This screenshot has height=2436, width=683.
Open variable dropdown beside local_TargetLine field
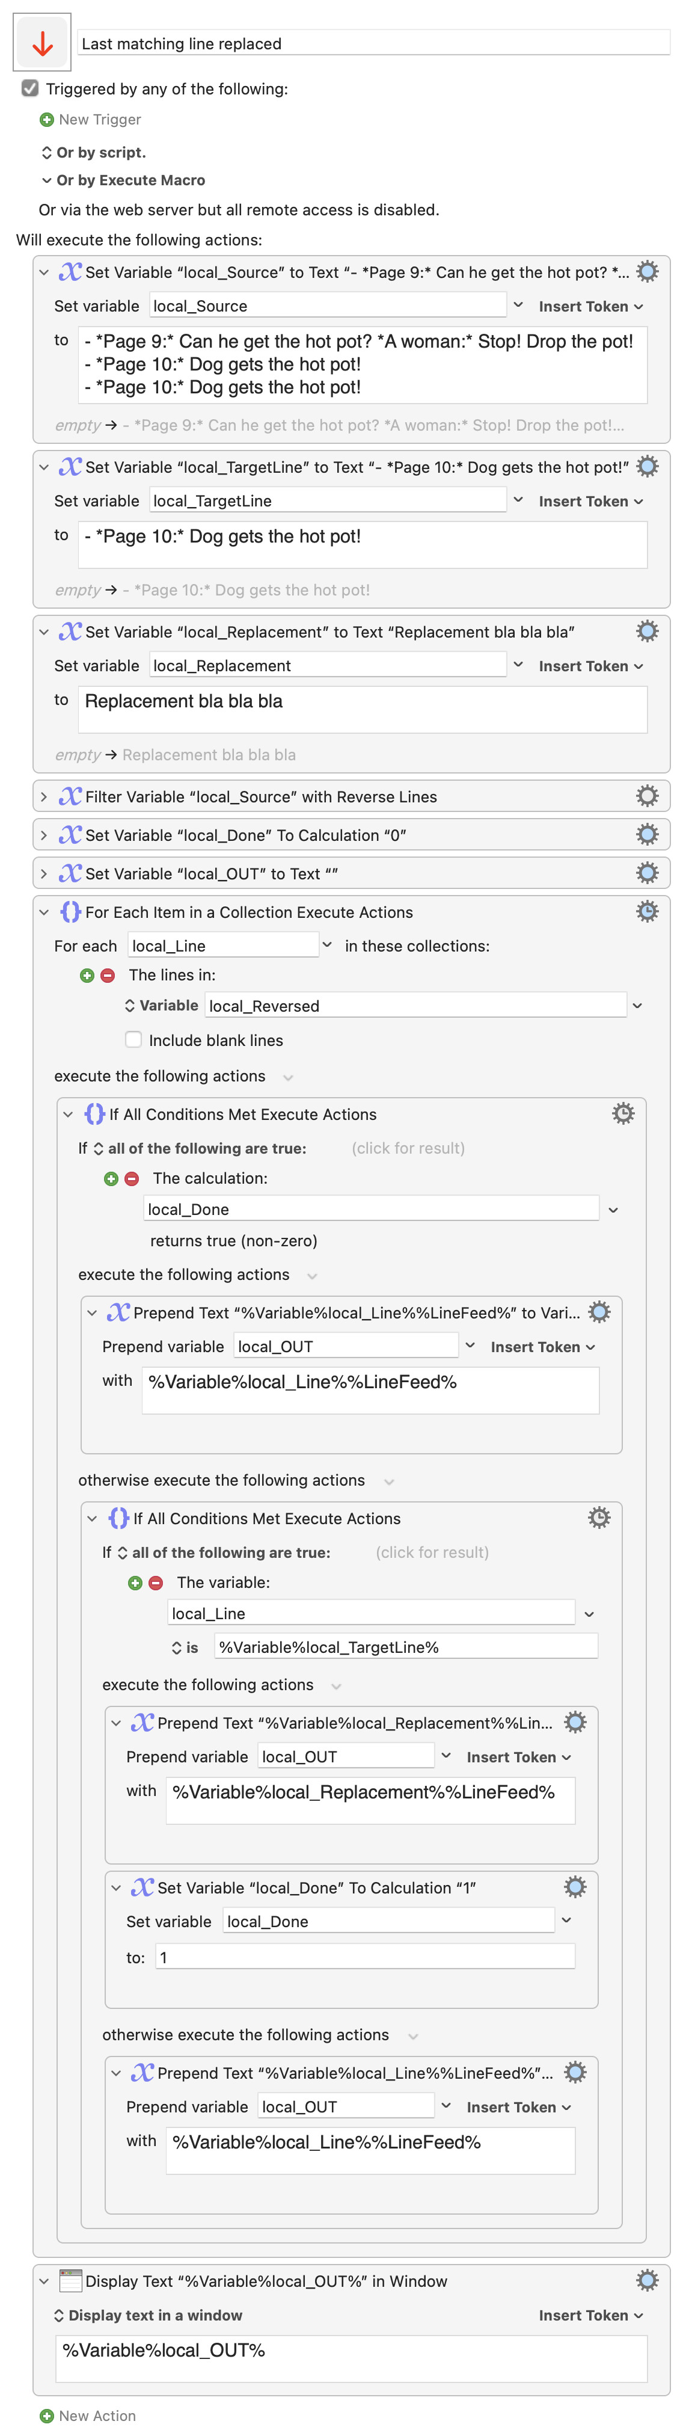tap(518, 499)
